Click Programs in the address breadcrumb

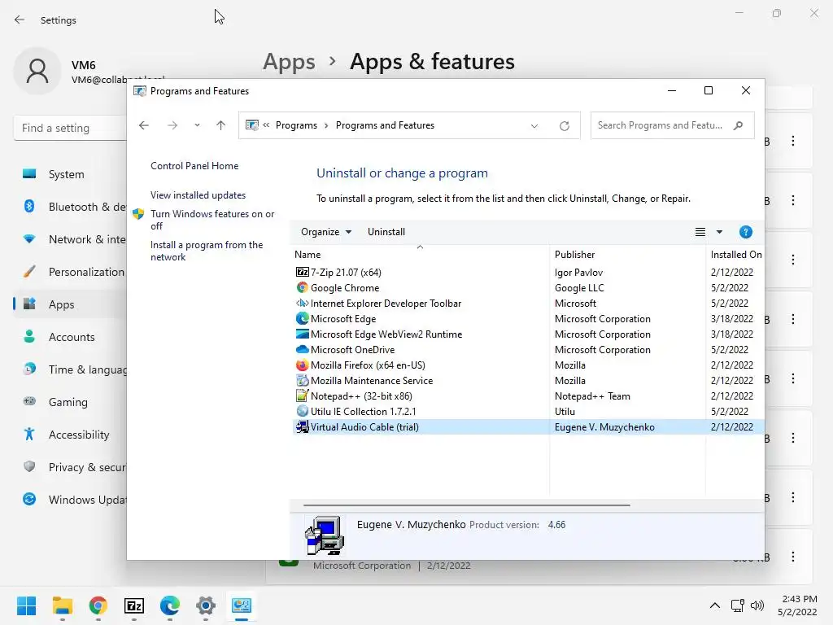point(296,125)
